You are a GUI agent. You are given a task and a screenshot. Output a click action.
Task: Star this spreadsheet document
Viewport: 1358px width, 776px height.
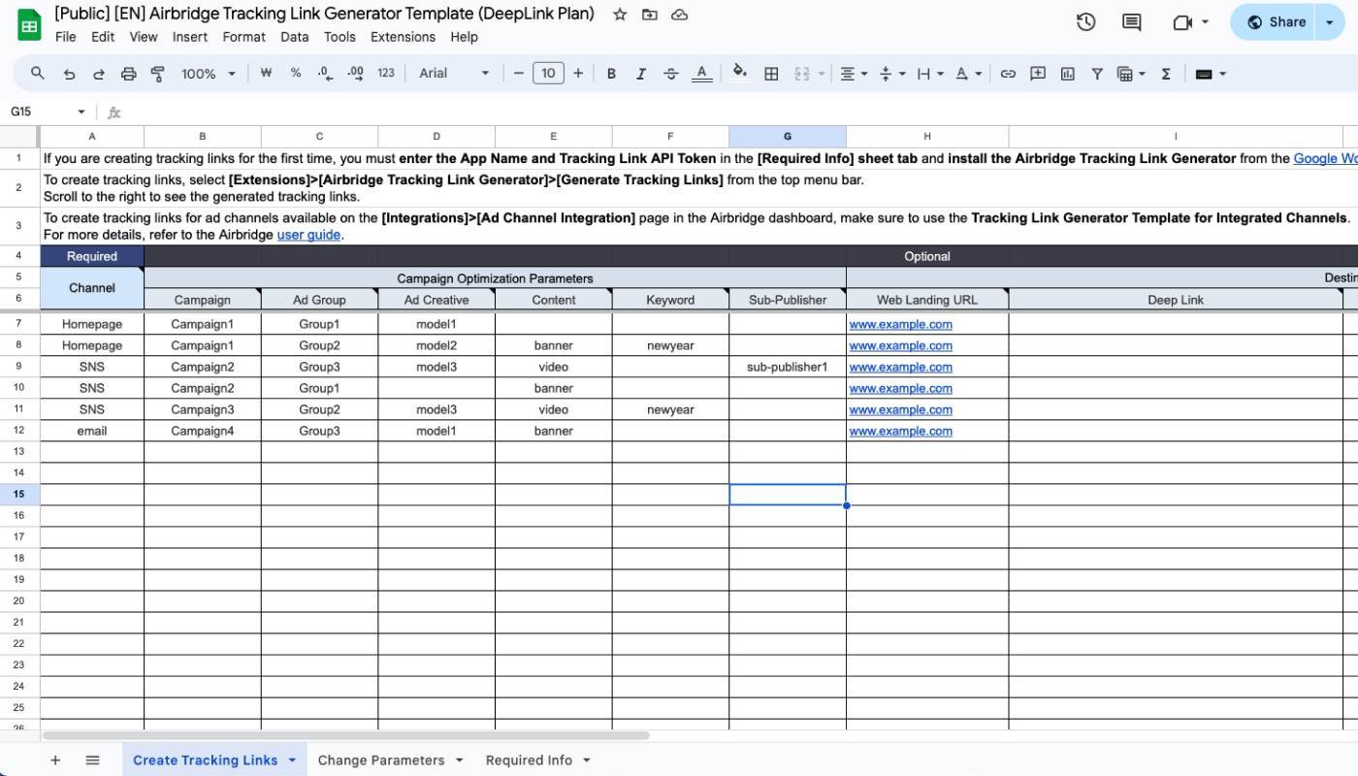620,15
